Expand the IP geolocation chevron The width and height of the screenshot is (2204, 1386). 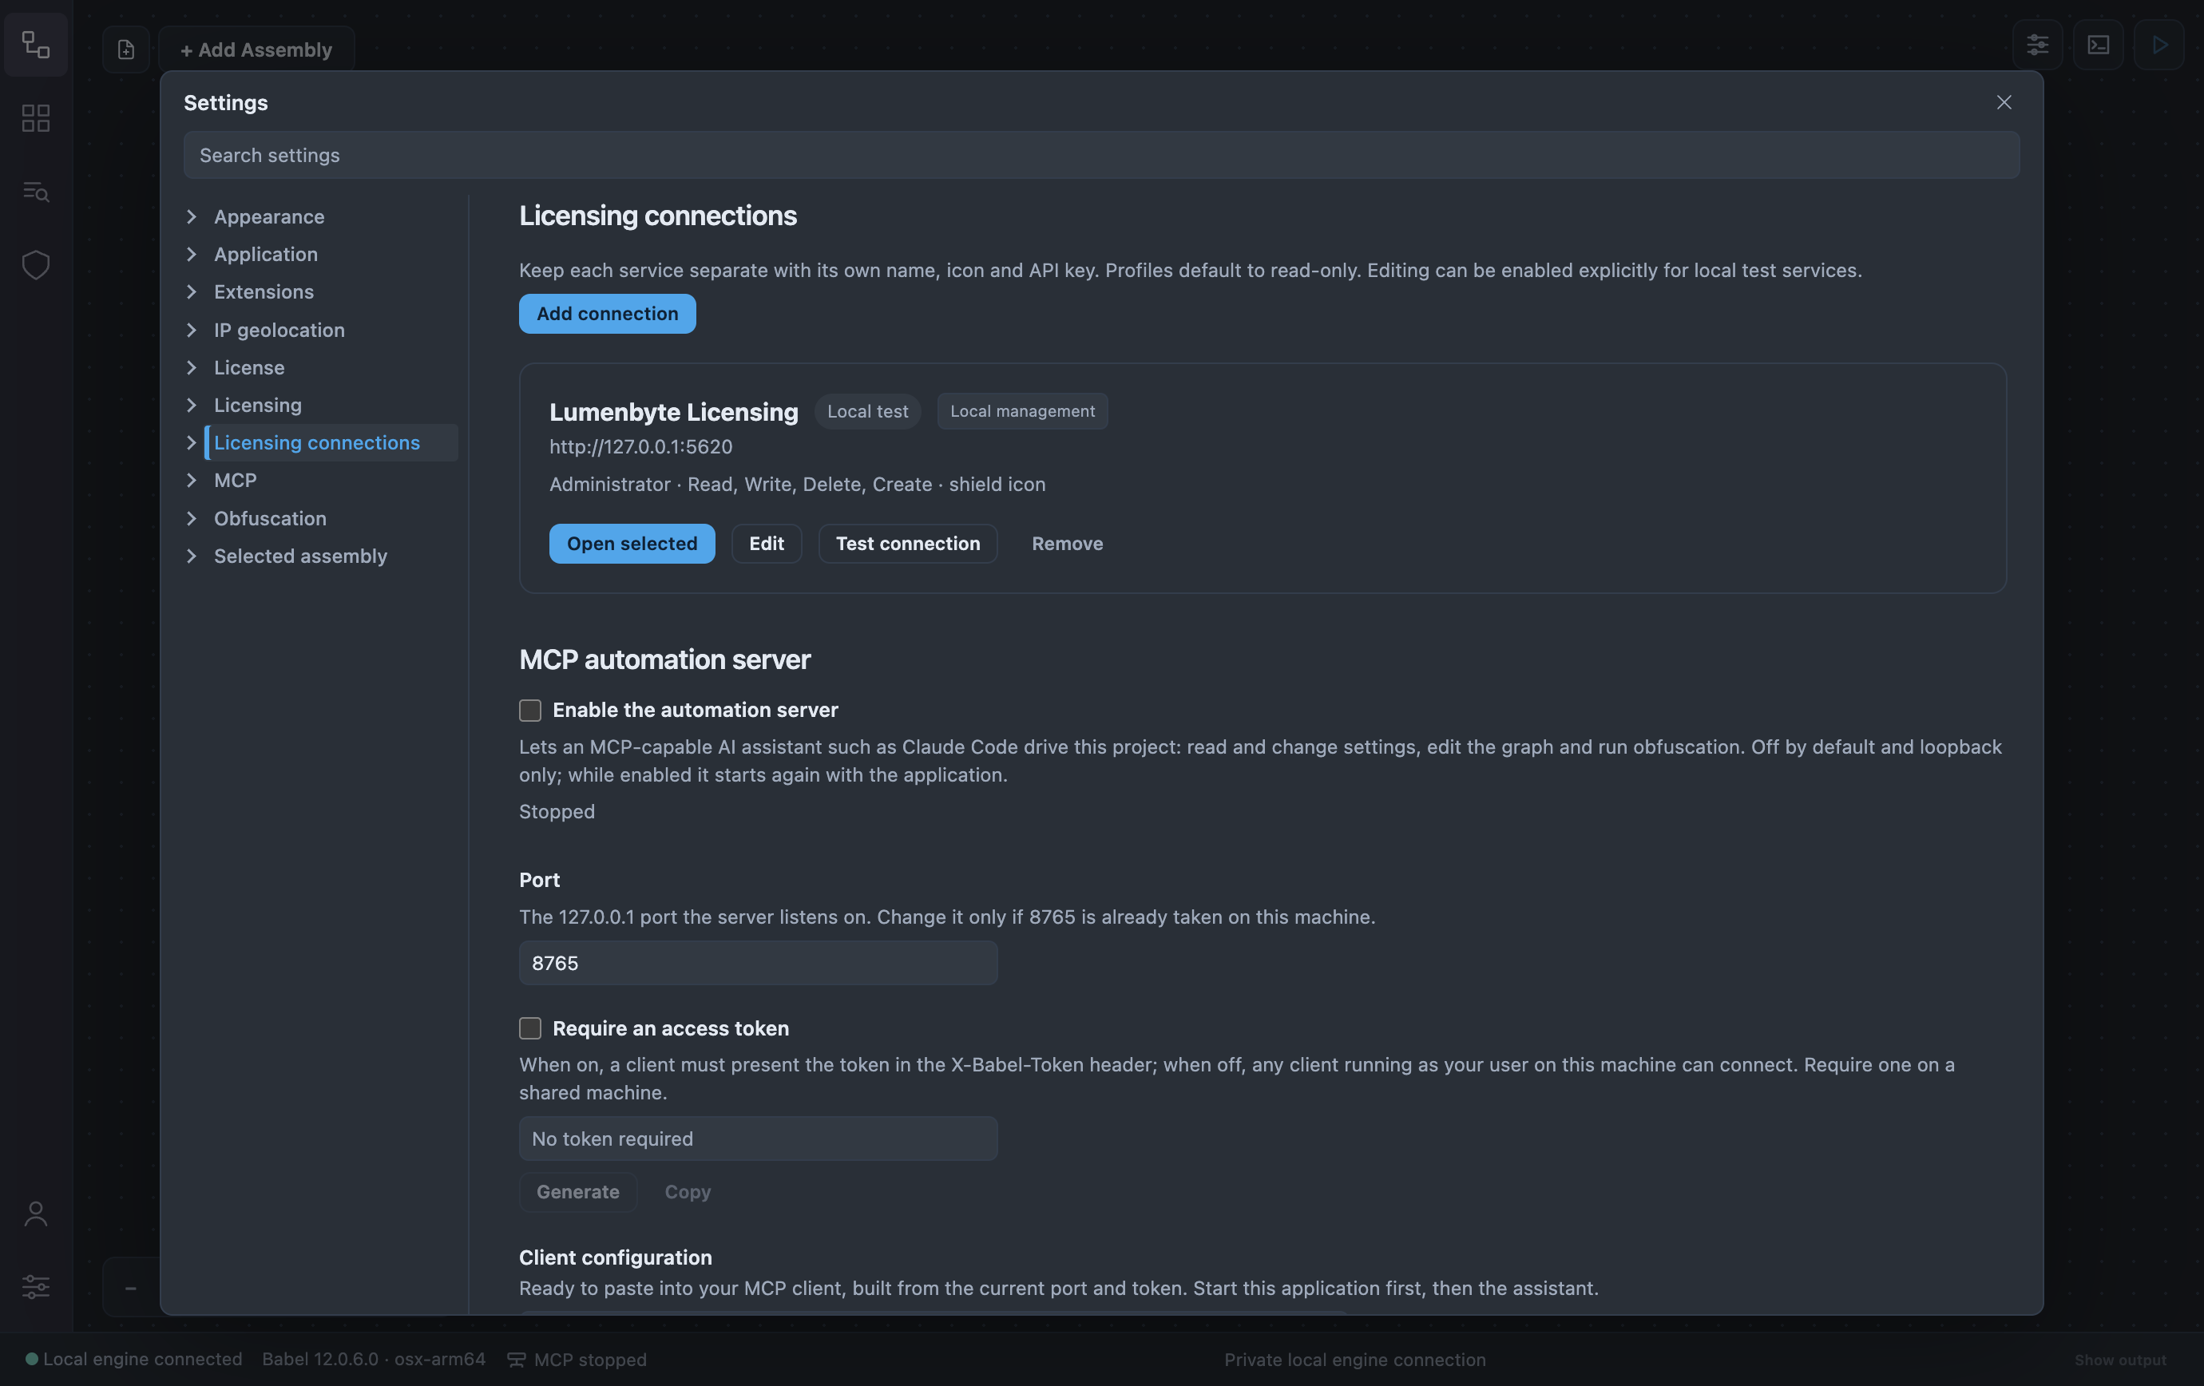[x=192, y=331]
